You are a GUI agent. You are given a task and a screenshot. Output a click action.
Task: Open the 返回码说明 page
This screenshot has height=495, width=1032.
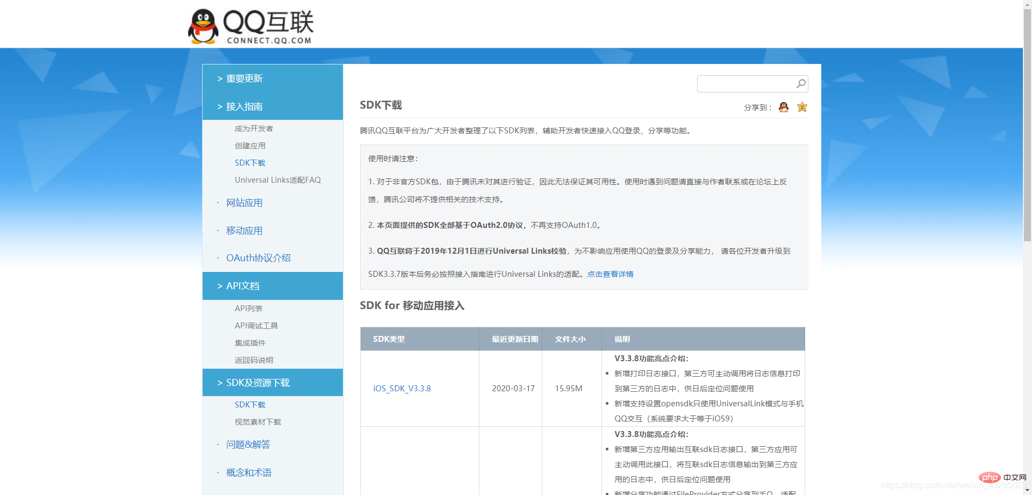click(254, 360)
